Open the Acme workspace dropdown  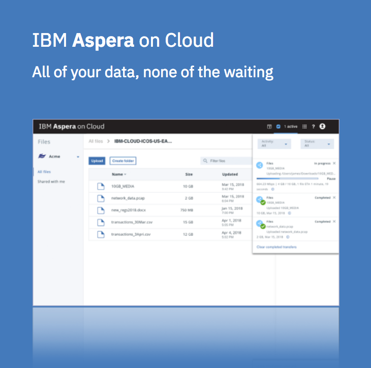pyautogui.click(x=78, y=157)
